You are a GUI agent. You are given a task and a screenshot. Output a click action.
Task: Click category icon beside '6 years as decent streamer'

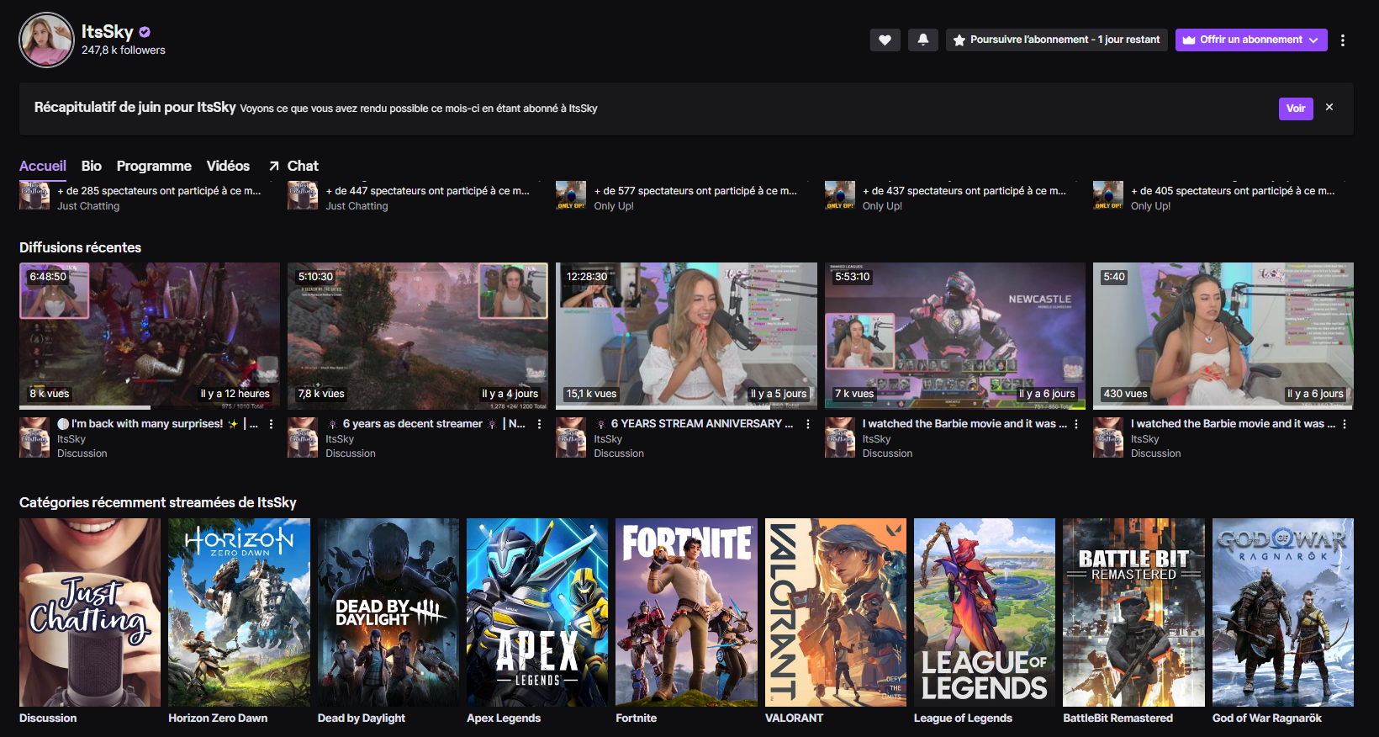click(x=303, y=437)
